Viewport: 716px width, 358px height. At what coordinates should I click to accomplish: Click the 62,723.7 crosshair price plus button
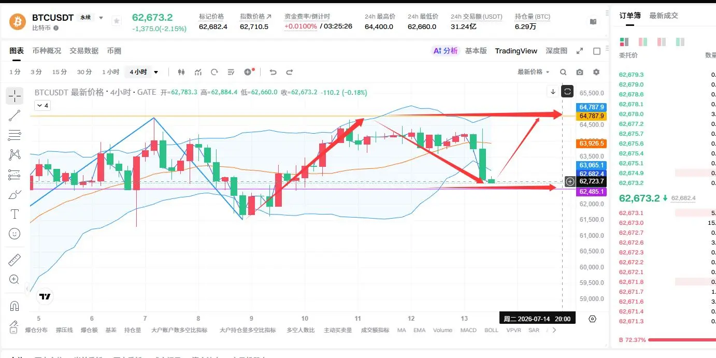(570, 181)
